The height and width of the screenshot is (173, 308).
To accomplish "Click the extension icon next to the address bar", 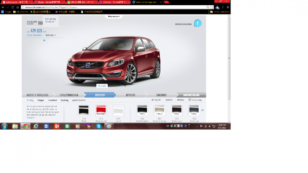I will click(218, 8).
